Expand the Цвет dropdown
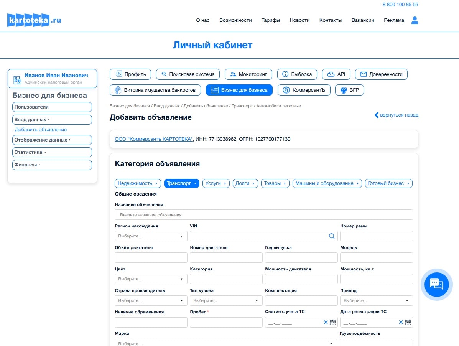The height and width of the screenshot is (346, 459). click(151, 279)
